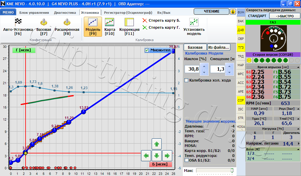
Task: Toggle the ГАЗ fuel mode bar
Action: [273, 22]
